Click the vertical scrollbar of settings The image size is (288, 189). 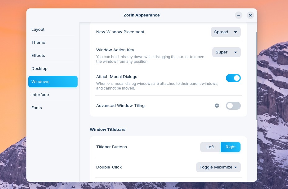(x=256, y=76)
